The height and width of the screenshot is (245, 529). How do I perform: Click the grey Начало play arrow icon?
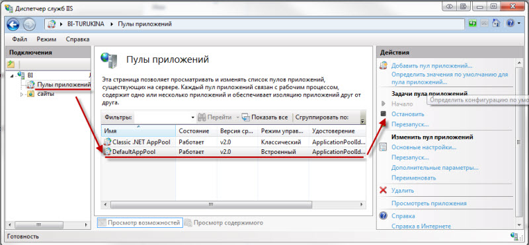(x=383, y=104)
